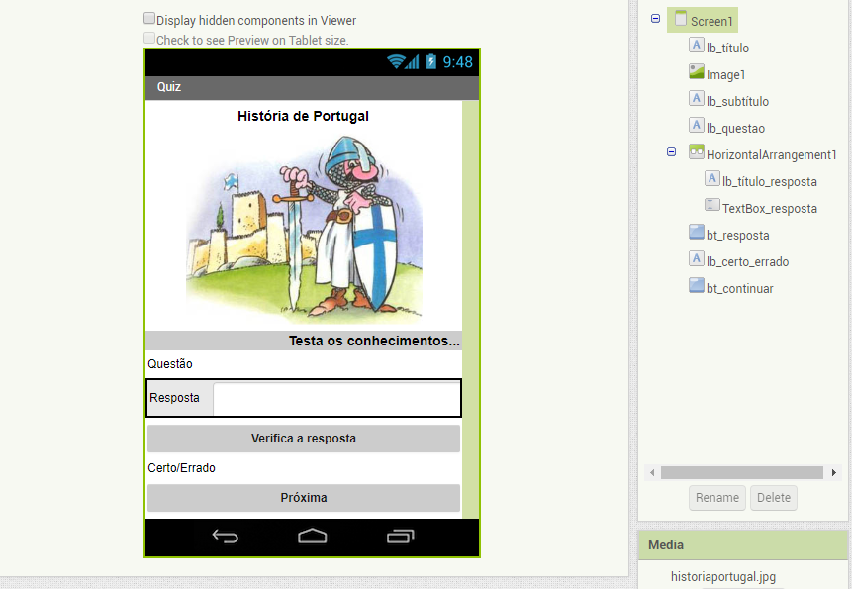
Task: Select bt_resposta in the components tree
Action: click(738, 236)
